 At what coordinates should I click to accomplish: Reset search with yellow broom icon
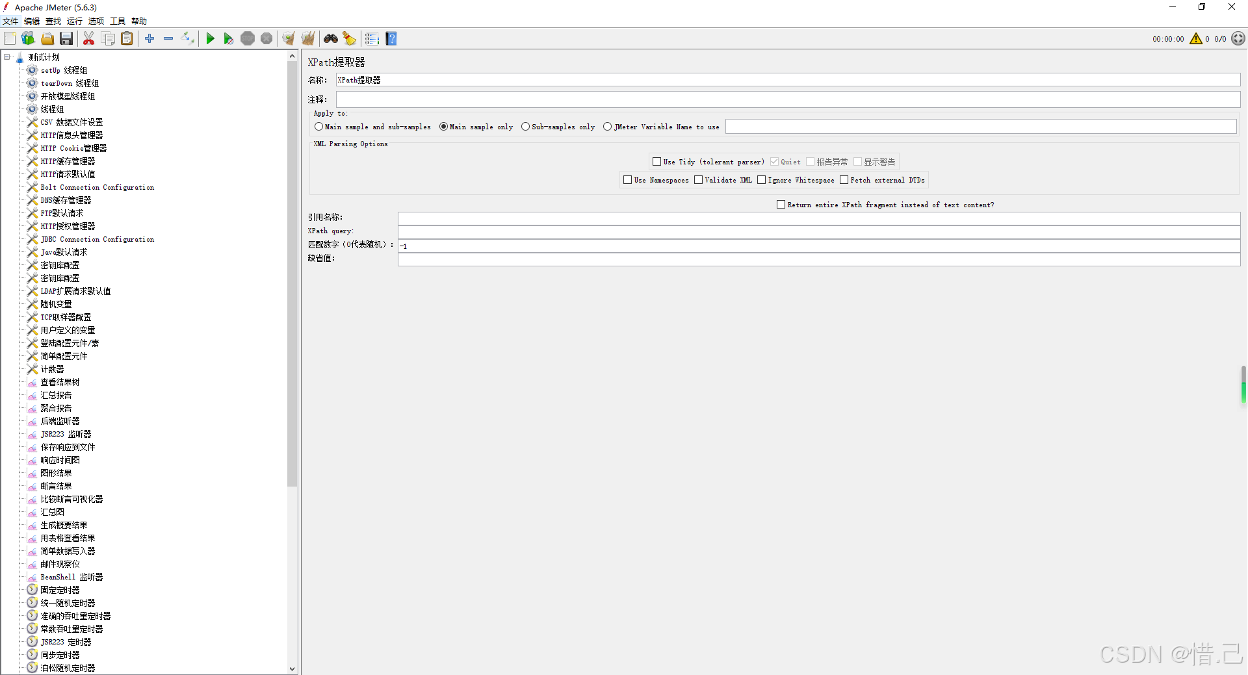(x=350, y=39)
